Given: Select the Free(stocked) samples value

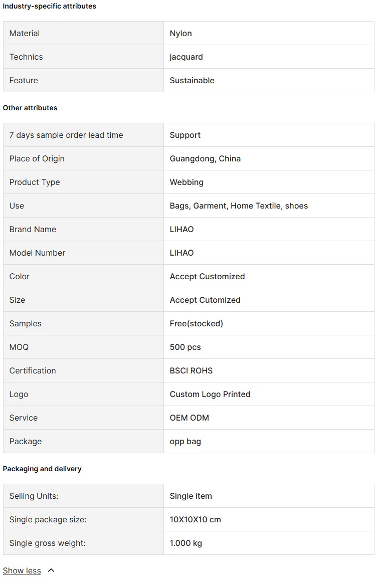Looking at the screenshot, I should 197,323.
